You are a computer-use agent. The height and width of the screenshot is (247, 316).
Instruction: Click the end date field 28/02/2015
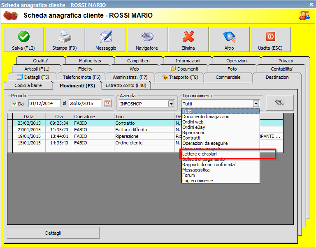point(85,103)
